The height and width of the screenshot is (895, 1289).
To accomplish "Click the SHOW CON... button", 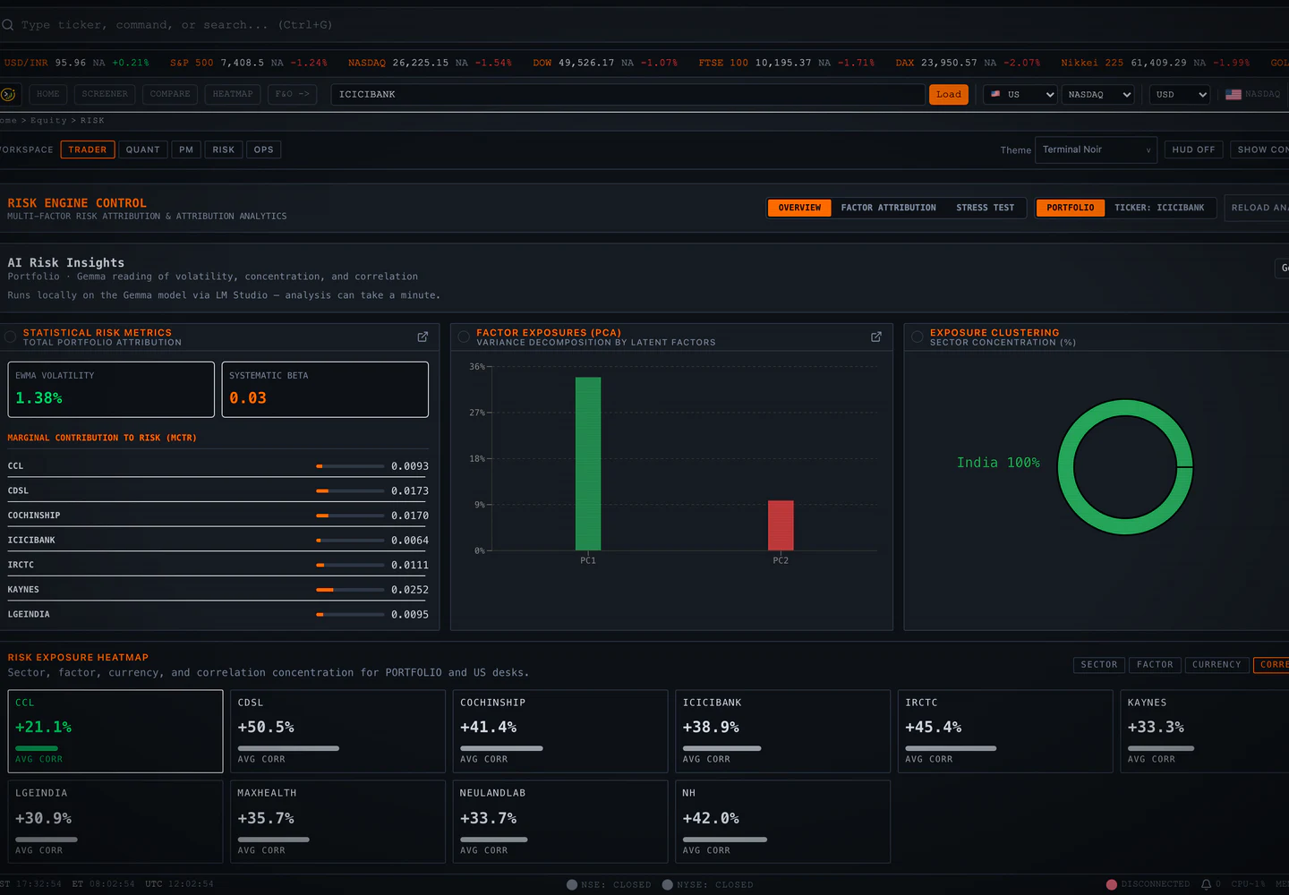I will click(1259, 149).
